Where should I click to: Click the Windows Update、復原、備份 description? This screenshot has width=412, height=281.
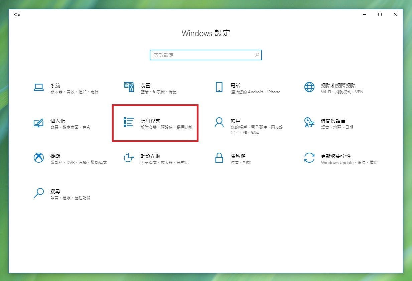tap(349, 163)
